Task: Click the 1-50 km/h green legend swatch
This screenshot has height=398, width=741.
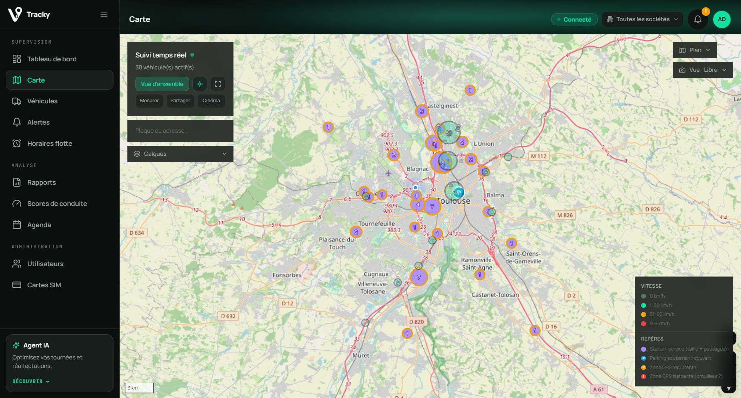Action: [643, 305]
